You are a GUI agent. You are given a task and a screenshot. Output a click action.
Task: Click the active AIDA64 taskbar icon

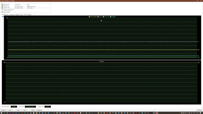point(157,113)
